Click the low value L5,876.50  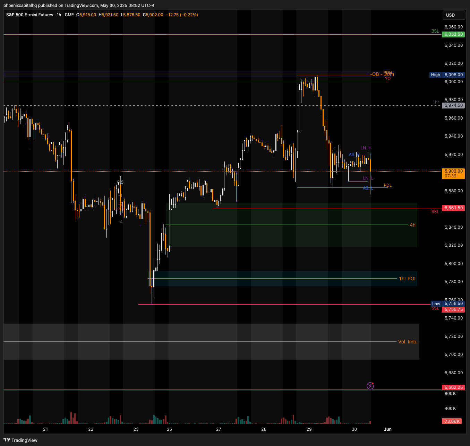[x=130, y=15]
